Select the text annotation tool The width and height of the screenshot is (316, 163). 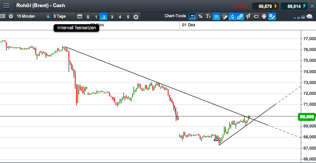[208, 16]
